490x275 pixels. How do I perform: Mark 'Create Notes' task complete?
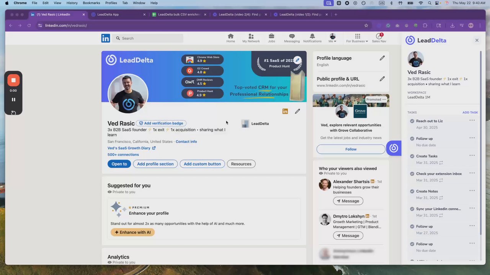coord(412,191)
